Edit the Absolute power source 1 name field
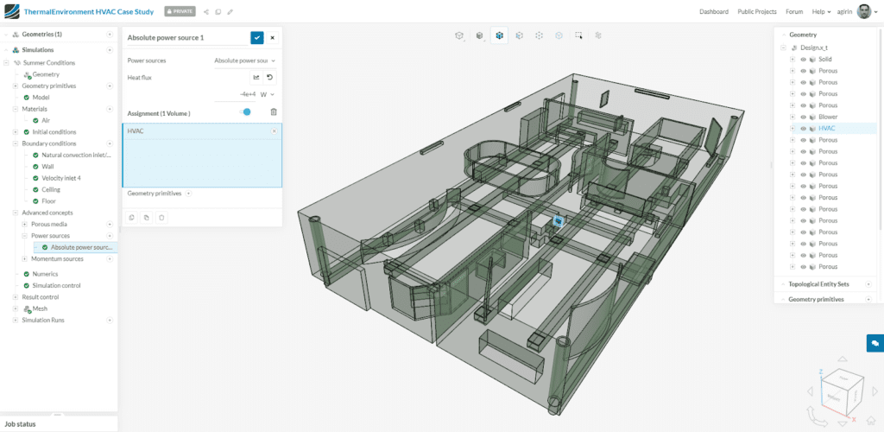This screenshot has width=884, height=432. tap(186, 38)
